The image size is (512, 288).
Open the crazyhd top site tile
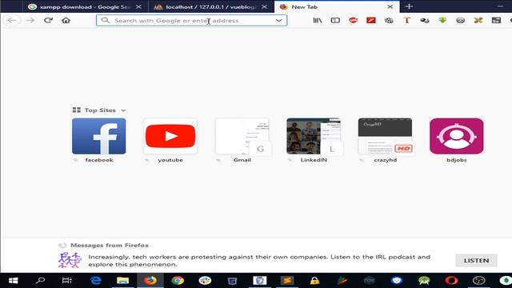(x=385, y=136)
